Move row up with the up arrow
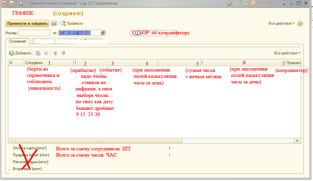 pos(55,53)
